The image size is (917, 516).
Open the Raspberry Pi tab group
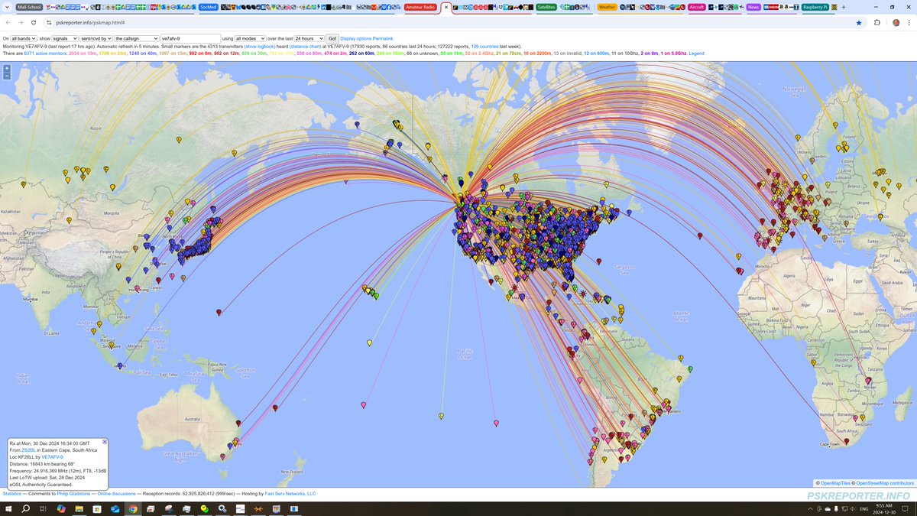point(815,7)
